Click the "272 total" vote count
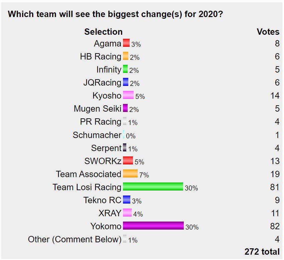 (x=262, y=252)
